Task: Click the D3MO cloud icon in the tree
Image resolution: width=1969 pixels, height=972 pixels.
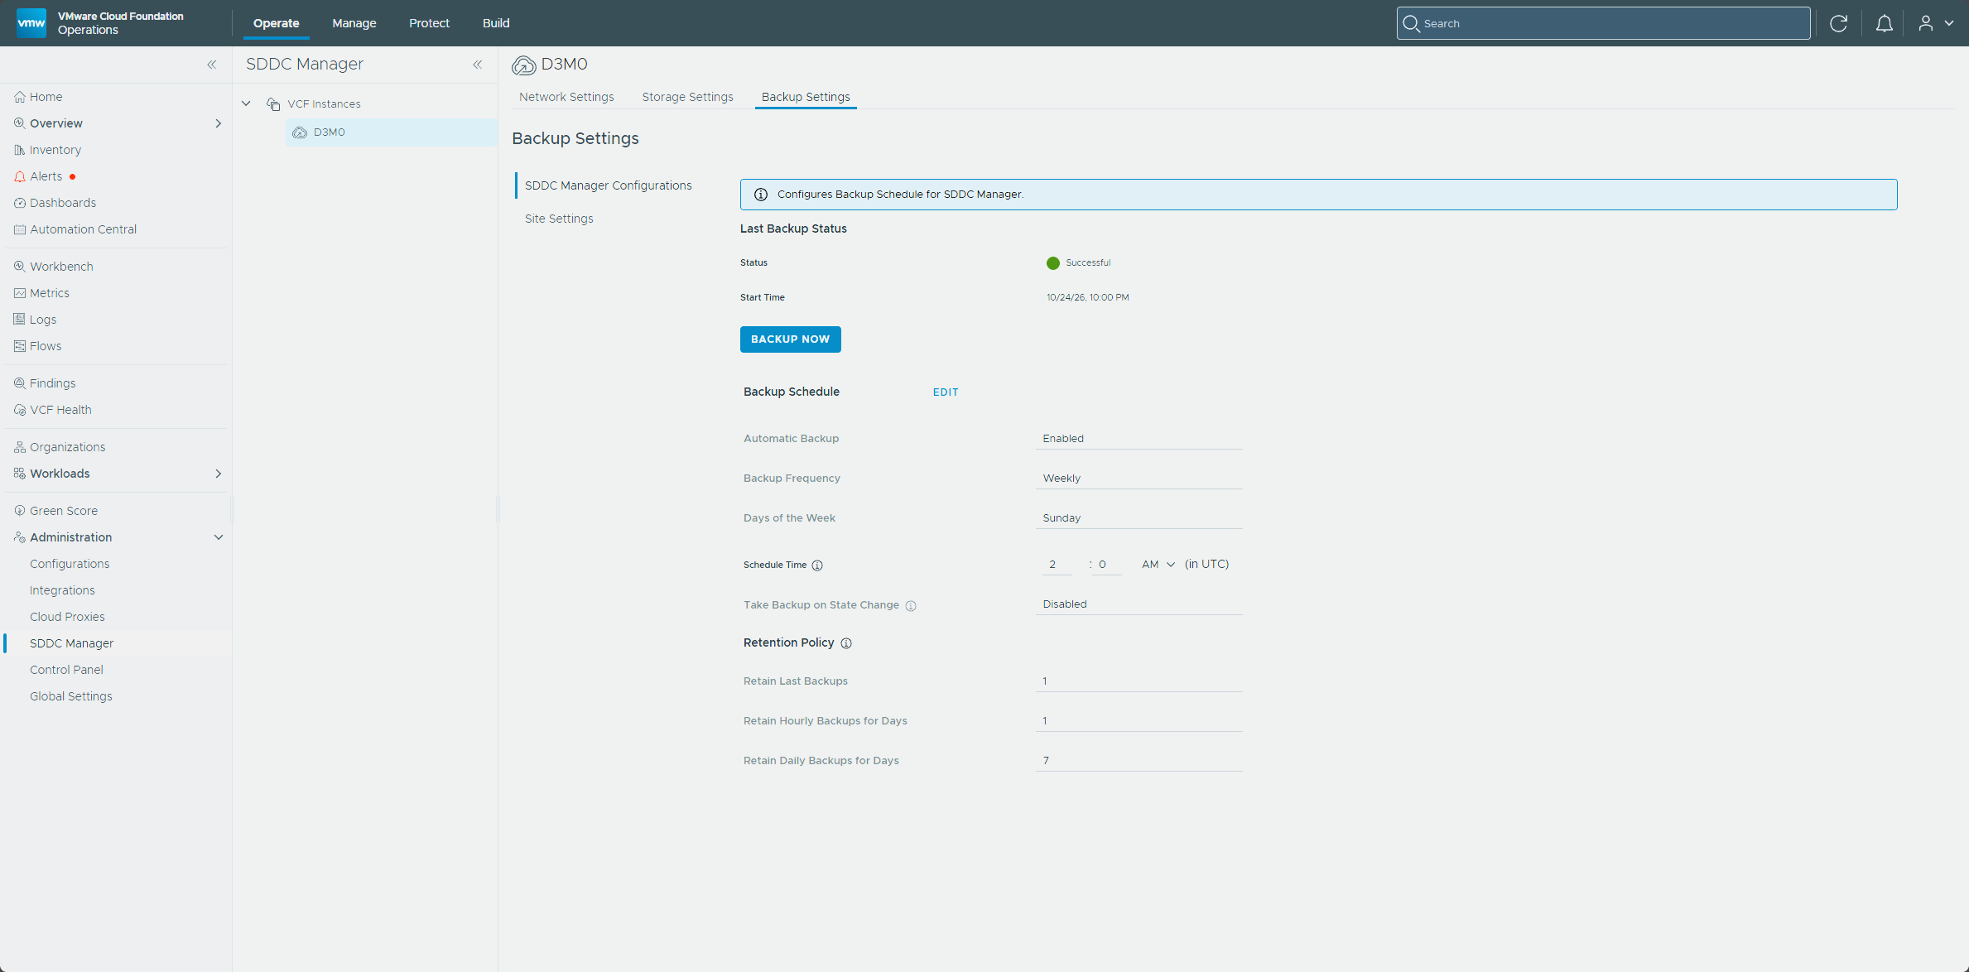Action: click(300, 132)
